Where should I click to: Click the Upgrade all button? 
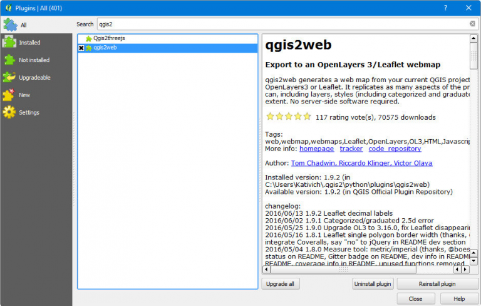tap(280, 284)
